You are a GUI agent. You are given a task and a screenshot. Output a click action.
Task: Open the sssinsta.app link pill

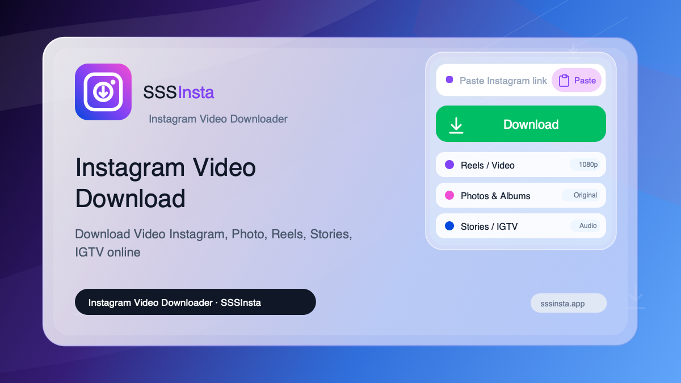(x=569, y=303)
